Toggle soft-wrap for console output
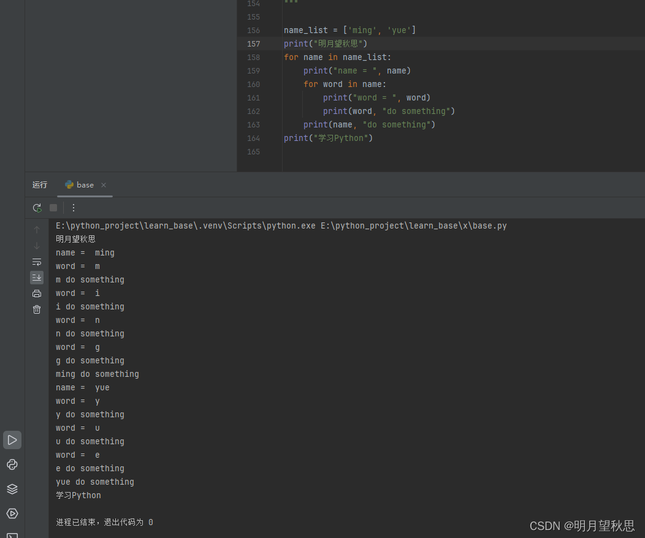 (x=37, y=262)
